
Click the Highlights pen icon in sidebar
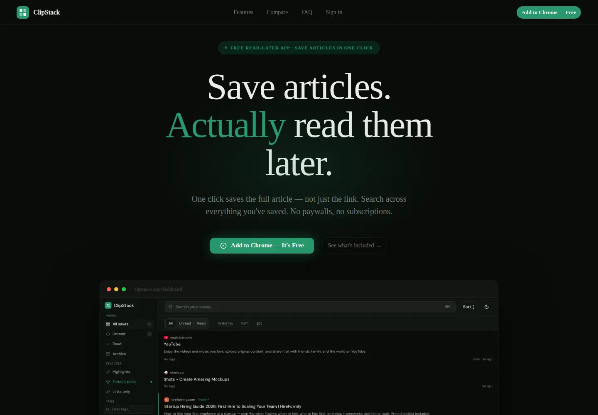pyautogui.click(x=108, y=372)
